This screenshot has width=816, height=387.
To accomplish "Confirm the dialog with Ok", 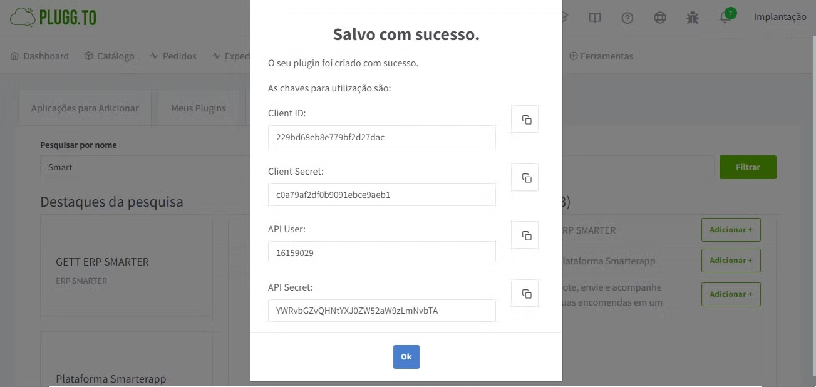I will 406,356.
